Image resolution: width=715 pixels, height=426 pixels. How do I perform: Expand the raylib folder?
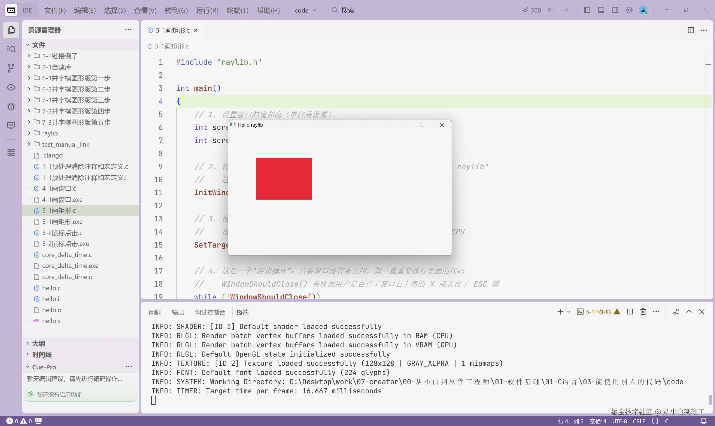80,133
